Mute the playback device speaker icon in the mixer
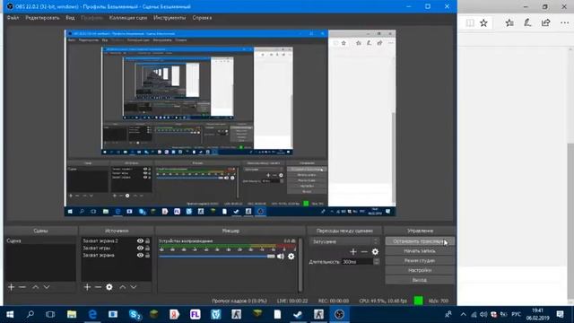This screenshot has width=574, height=323. (x=281, y=257)
